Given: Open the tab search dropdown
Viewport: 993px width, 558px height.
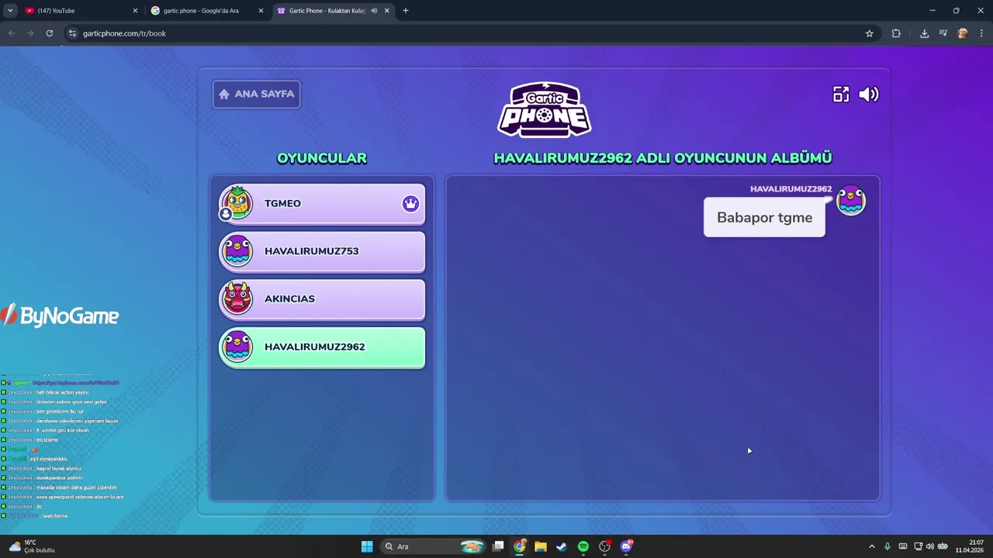Looking at the screenshot, I should (10, 11).
